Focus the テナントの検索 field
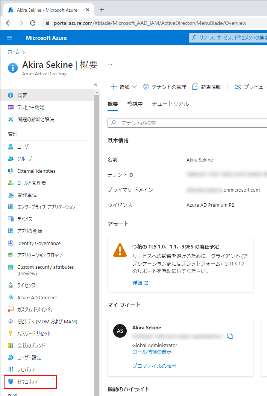The image size is (267, 396). 187,123
